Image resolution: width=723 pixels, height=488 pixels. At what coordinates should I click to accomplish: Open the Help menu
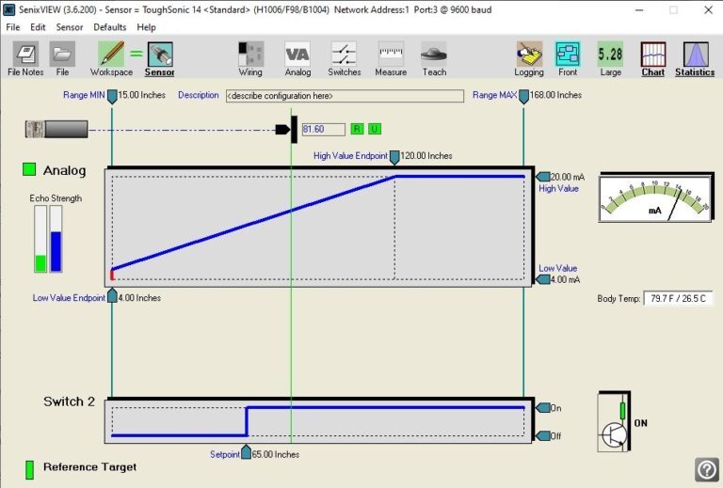[146, 27]
